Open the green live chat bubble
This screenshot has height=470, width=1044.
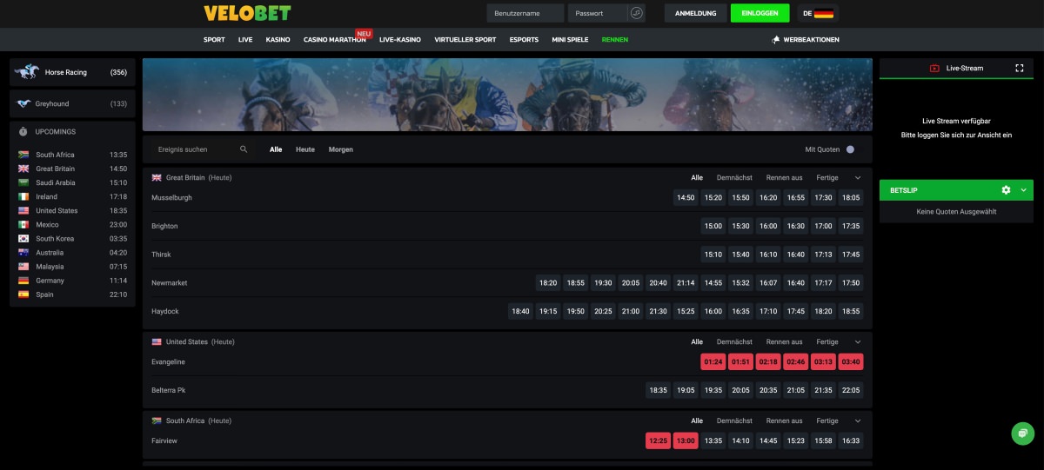click(1023, 433)
